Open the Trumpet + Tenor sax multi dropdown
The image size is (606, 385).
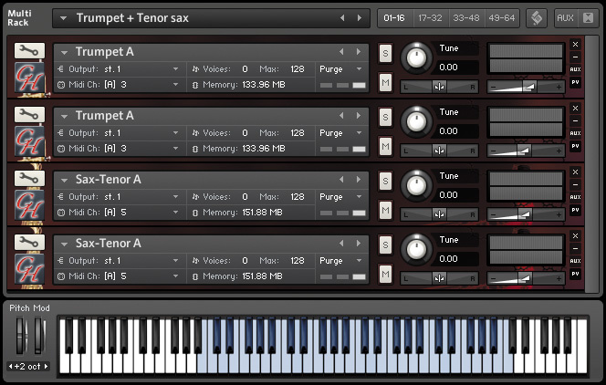(63, 18)
